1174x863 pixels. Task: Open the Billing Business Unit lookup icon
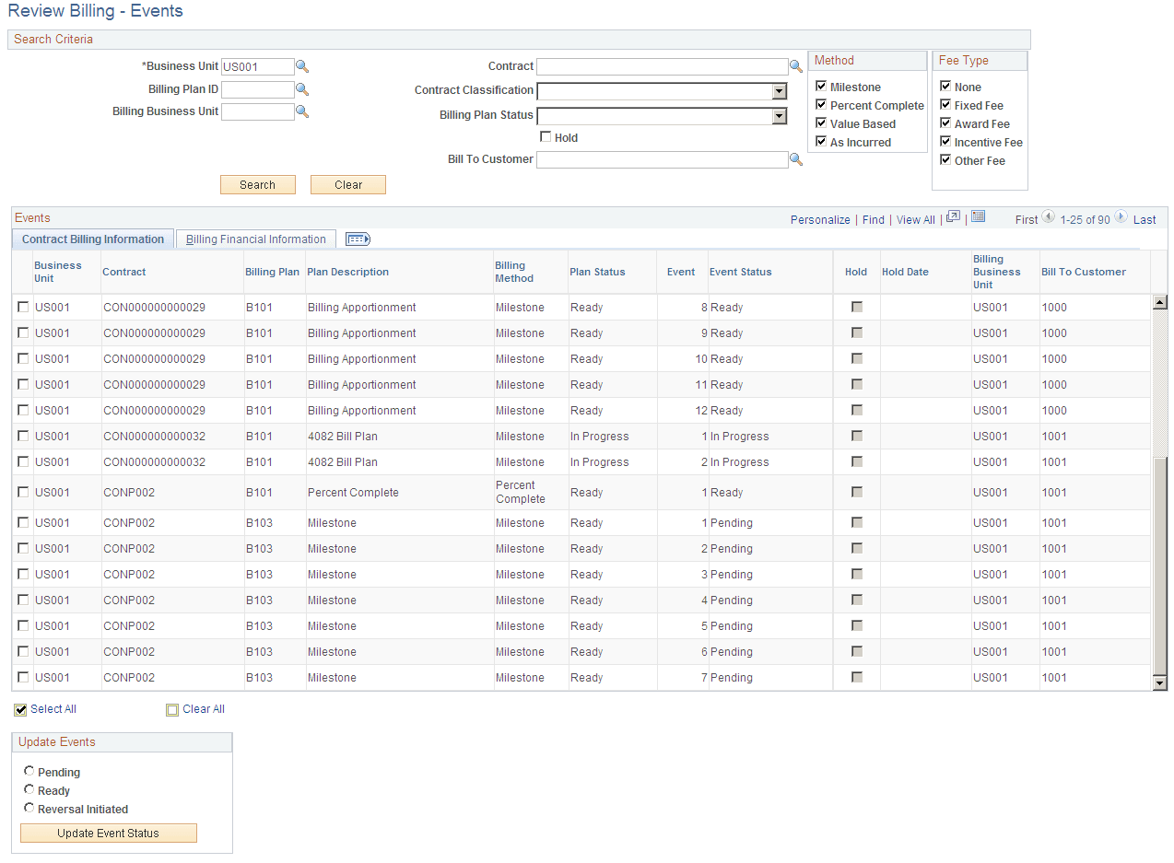pyautogui.click(x=302, y=111)
